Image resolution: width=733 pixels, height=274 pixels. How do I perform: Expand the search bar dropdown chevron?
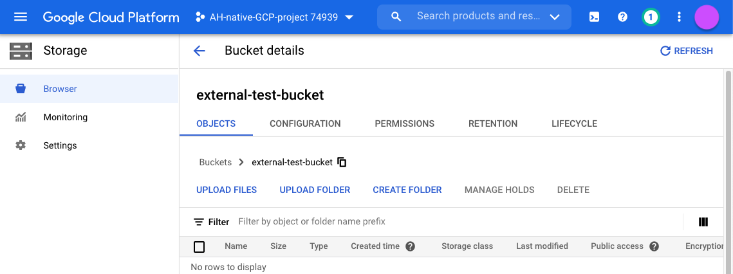point(555,17)
